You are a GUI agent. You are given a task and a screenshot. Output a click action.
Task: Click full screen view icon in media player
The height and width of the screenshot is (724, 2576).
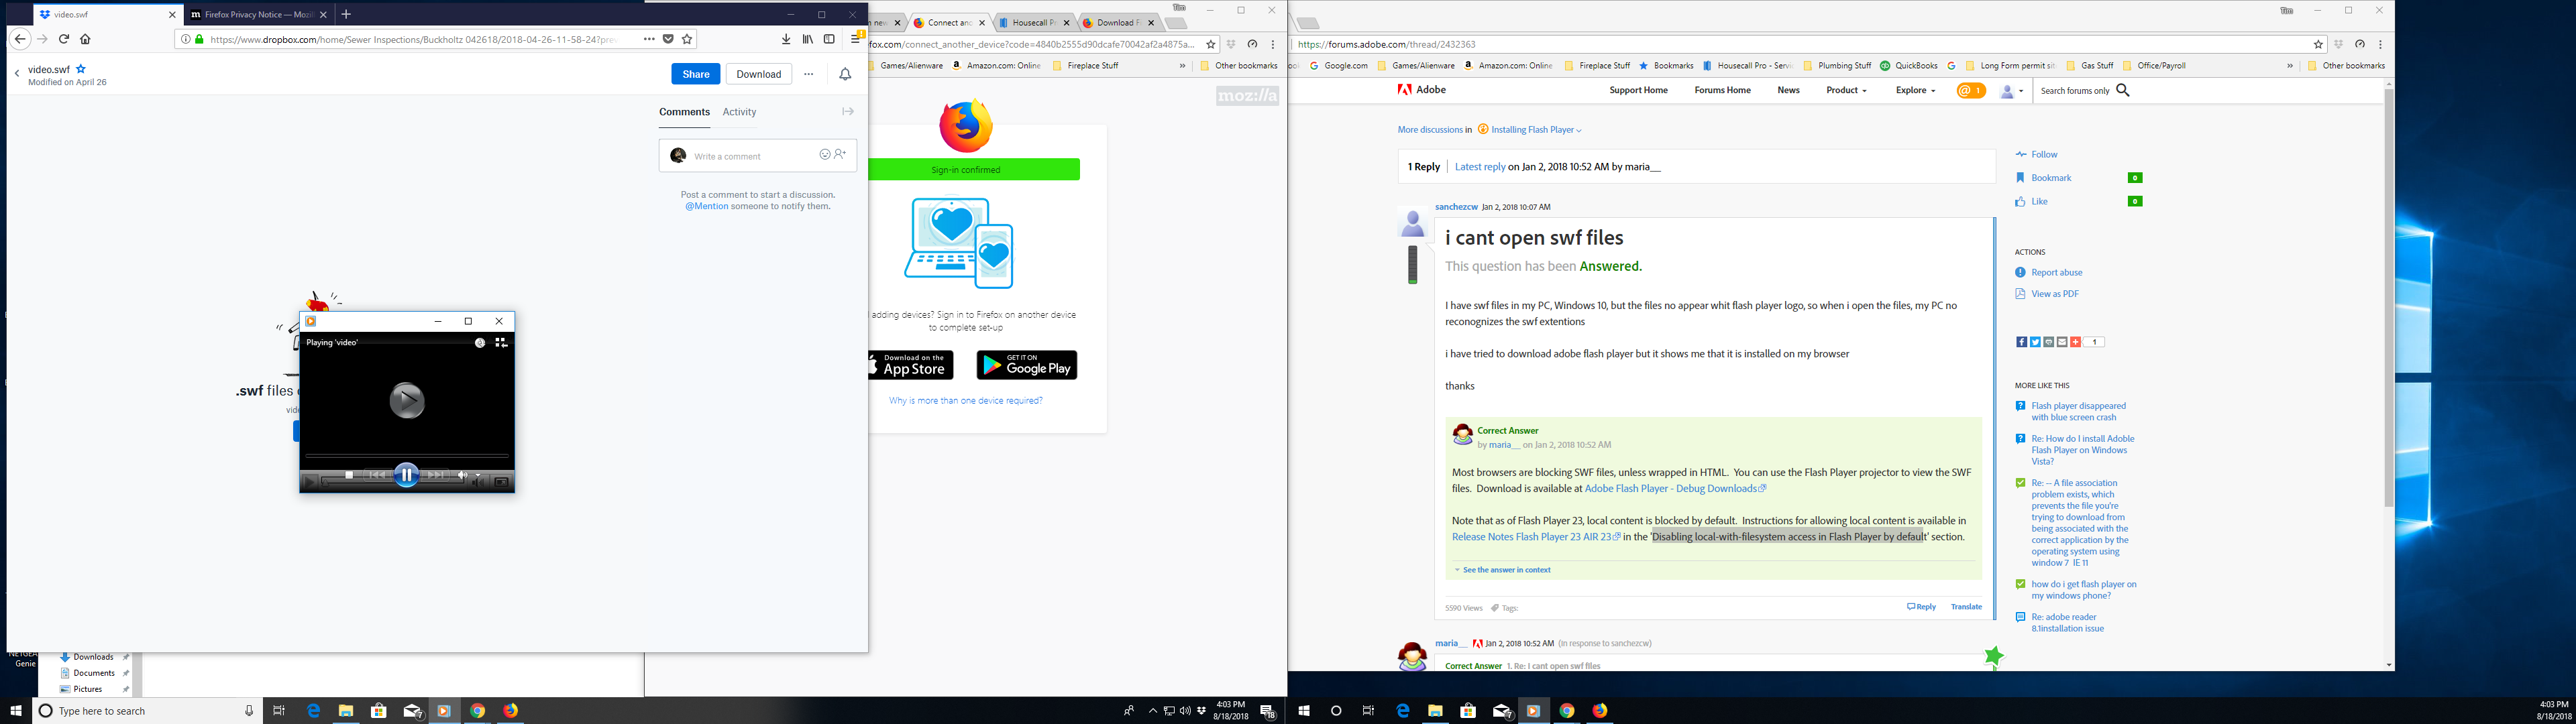click(x=501, y=482)
